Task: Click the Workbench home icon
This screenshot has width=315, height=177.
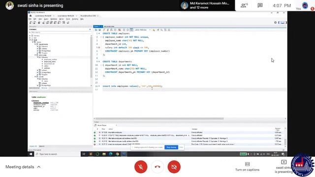Action: pyautogui.click(x=31, y=16)
